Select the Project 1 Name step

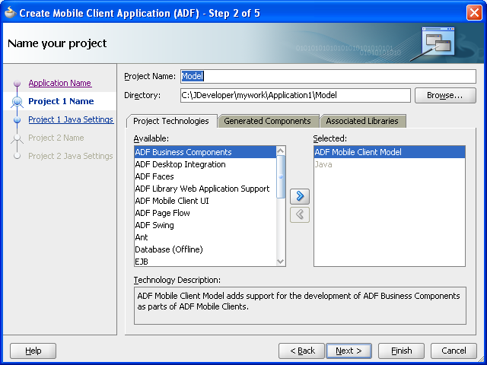[61, 101]
